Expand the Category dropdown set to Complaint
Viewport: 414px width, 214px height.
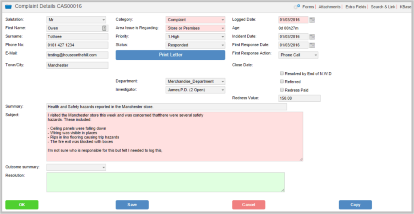click(x=195, y=20)
